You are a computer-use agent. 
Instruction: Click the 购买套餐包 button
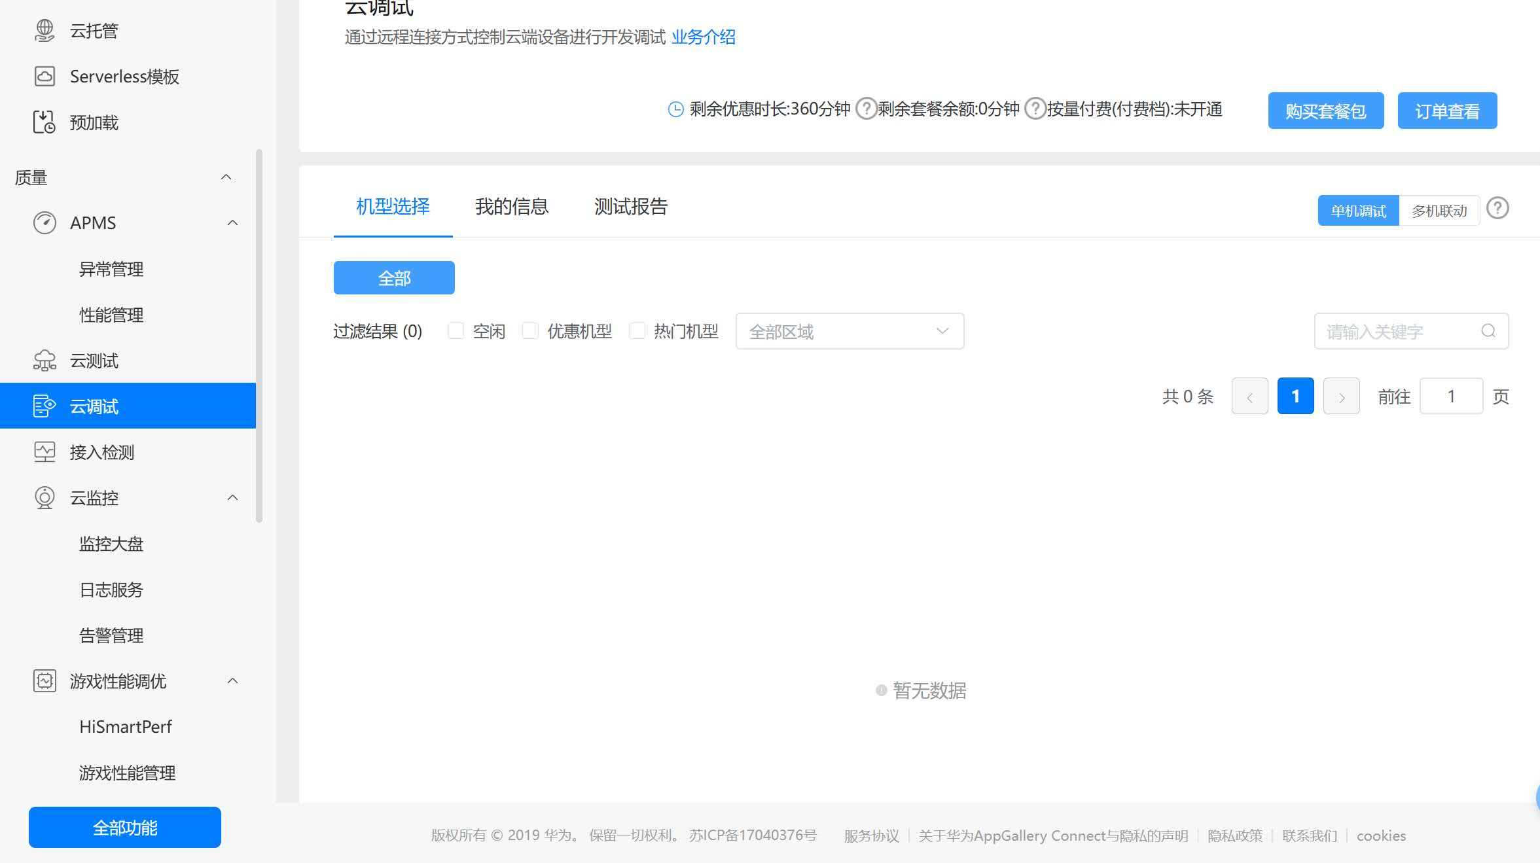1325,111
